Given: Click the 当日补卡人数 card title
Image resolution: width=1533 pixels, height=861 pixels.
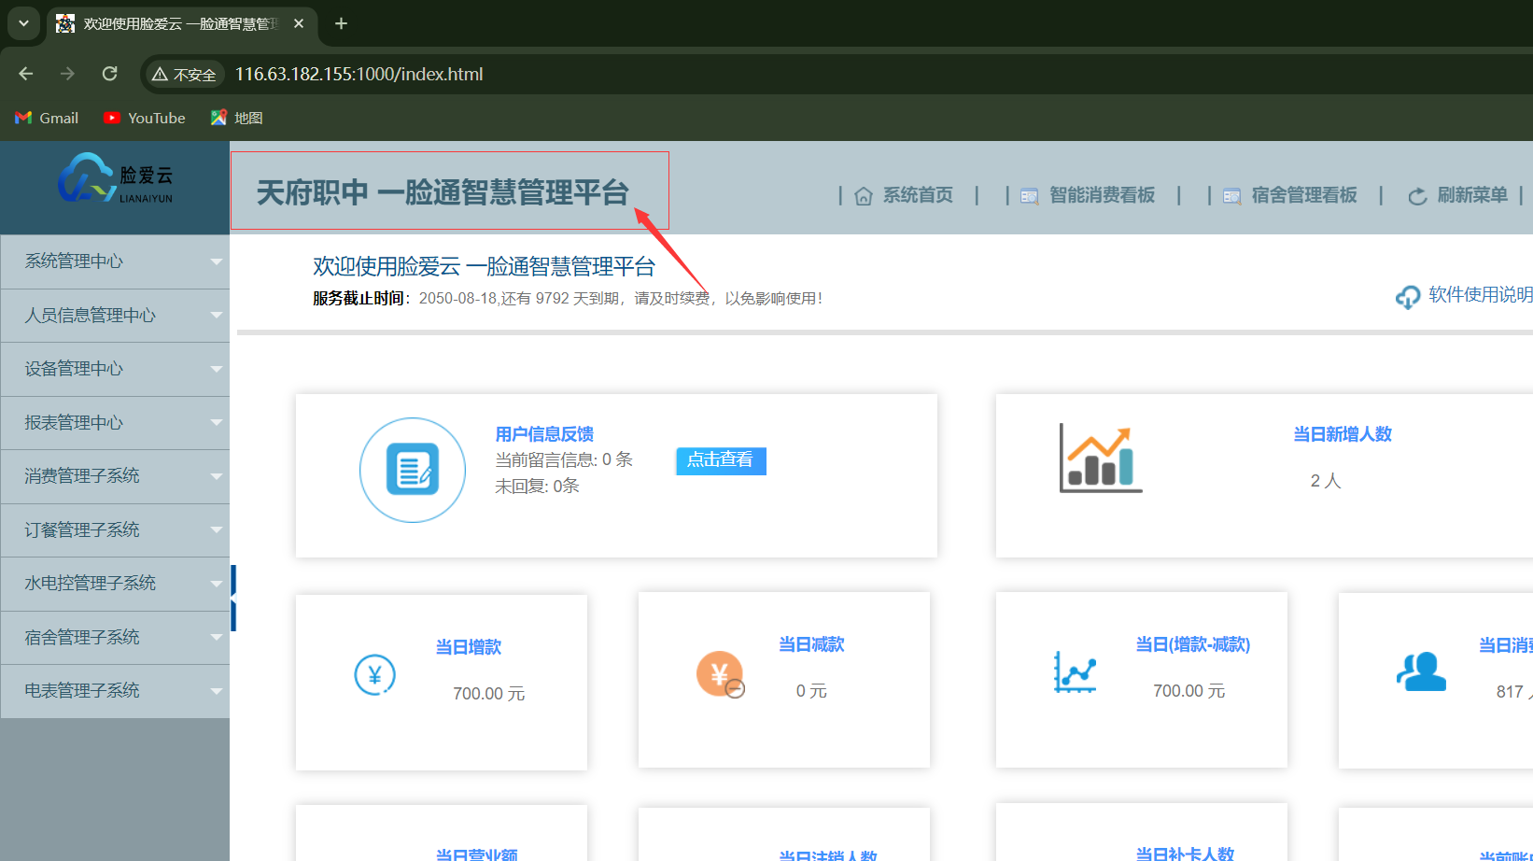Looking at the screenshot, I should [1185, 854].
